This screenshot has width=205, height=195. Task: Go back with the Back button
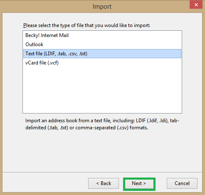pos(104,183)
